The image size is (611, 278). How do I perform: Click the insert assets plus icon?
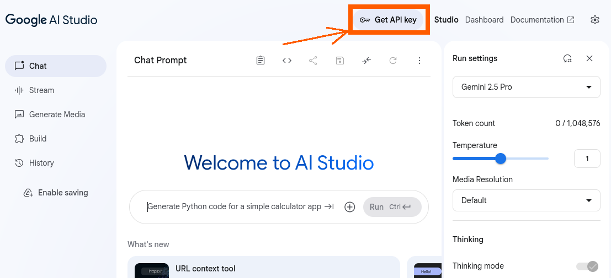(x=350, y=207)
